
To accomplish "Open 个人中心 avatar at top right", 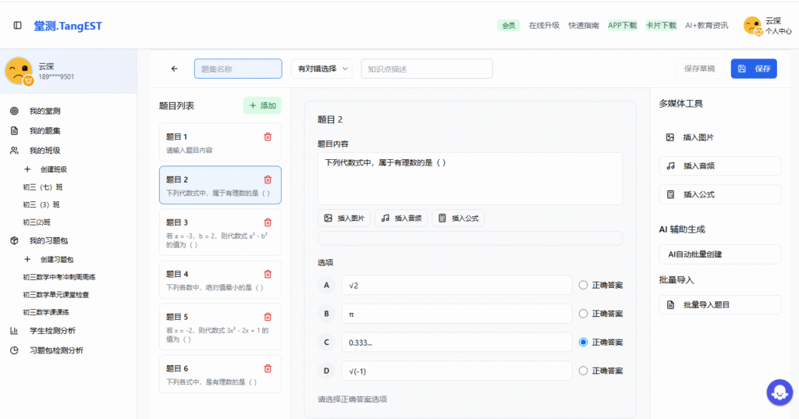I will pos(753,26).
